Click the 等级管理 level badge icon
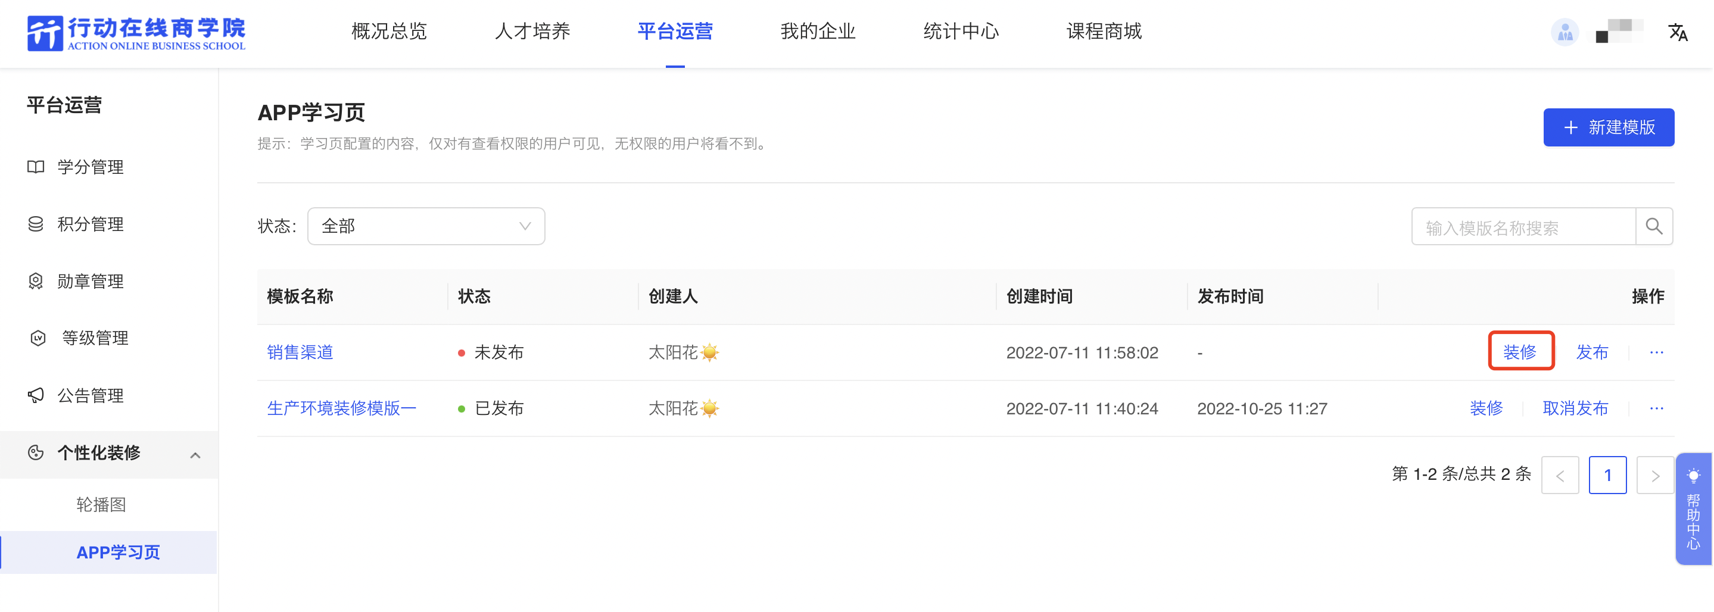The image size is (1714, 612). pos(38,338)
